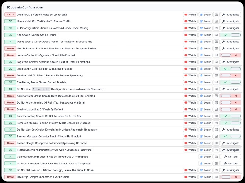Image resolution: width=245 pixels, height=183 pixels.
Task: Click Watch for Joomla CMS Version row
Action: tap(190, 15)
